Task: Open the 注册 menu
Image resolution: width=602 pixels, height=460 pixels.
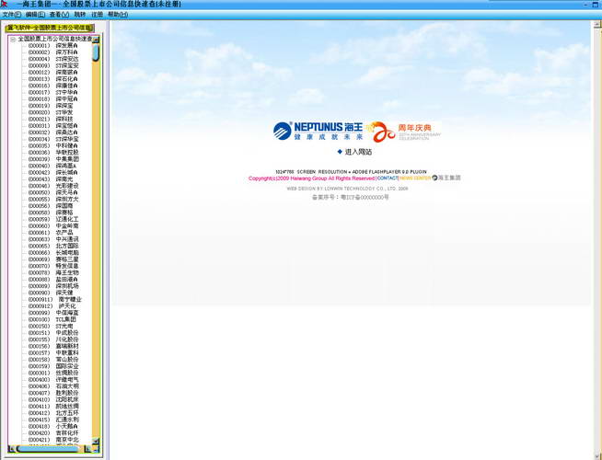Action: coord(98,15)
